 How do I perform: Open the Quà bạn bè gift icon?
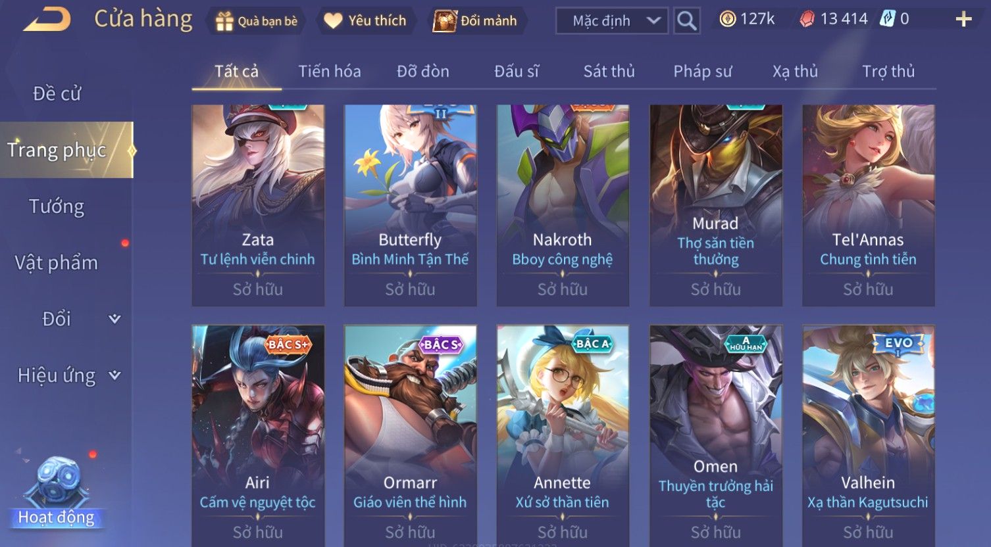click(x=224, y=21)
